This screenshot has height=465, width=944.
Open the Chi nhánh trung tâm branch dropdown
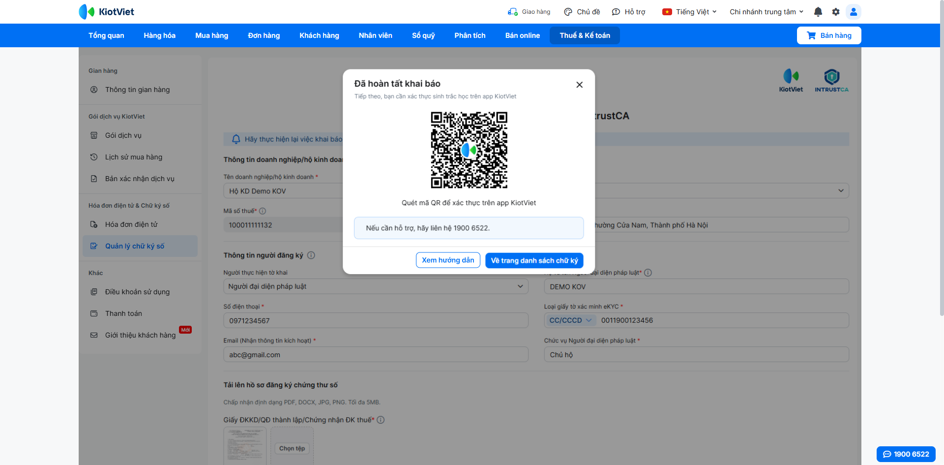(x=767, y=12)
